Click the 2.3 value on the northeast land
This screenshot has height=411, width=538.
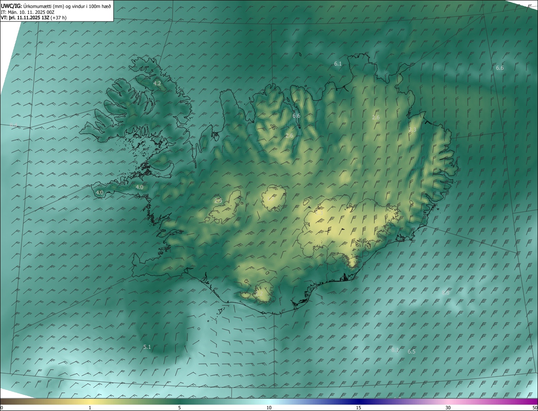point(412,130)
